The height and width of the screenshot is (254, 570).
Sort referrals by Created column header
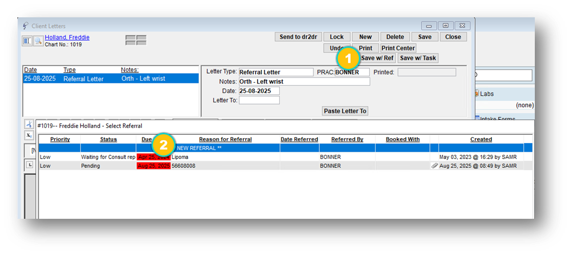[481, 139]
